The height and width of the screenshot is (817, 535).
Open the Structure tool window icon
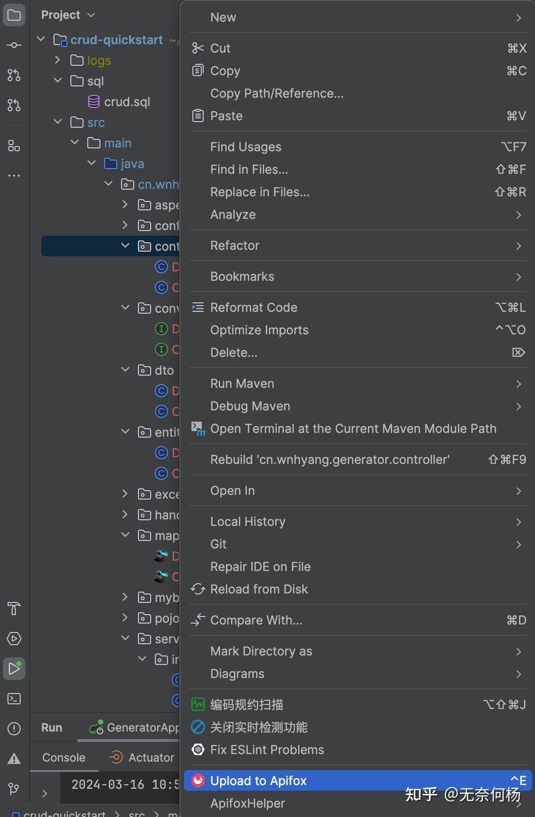click(x=14, y=146)
